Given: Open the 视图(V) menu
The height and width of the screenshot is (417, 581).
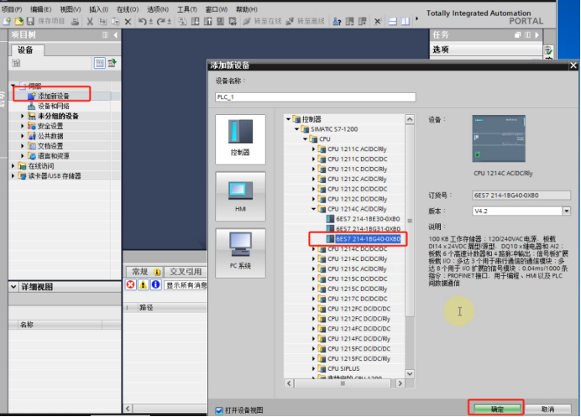Looking at the screenshot, I should pos(71,9).
